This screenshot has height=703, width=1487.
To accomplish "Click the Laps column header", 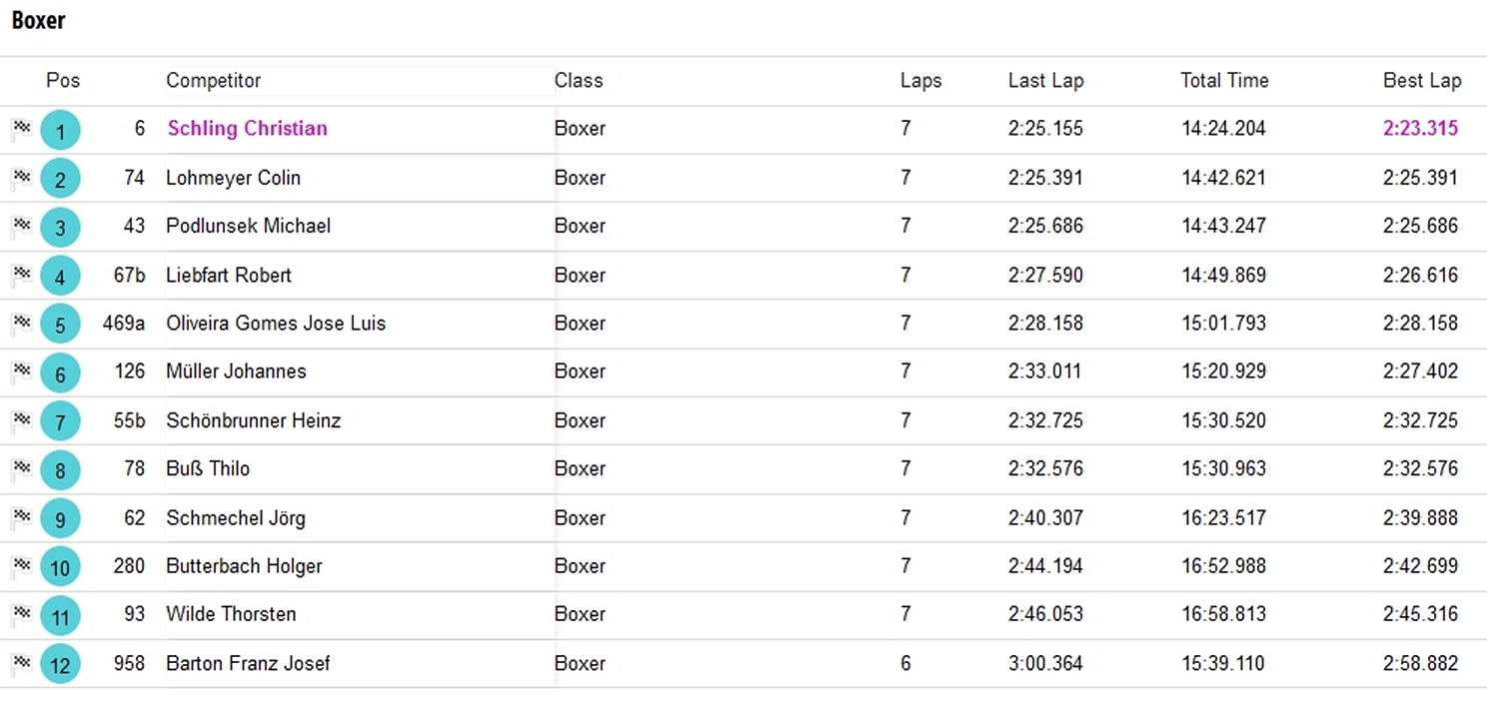I will [920, 81].
